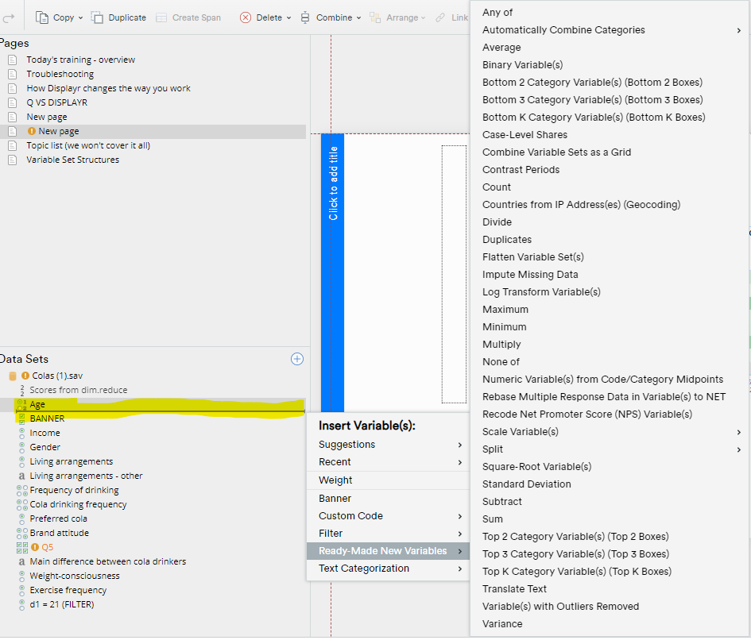Viewport: 751px width, 640px height.
Task: Click page icon for Today's training - overview
Action: 13,60
